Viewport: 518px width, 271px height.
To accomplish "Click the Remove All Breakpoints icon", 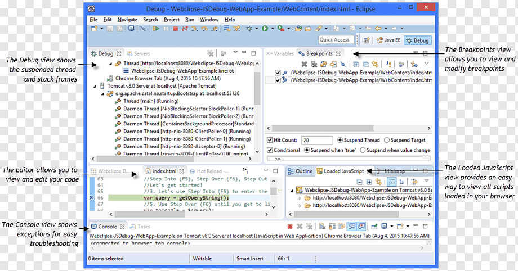I will (x=314, y=64).
